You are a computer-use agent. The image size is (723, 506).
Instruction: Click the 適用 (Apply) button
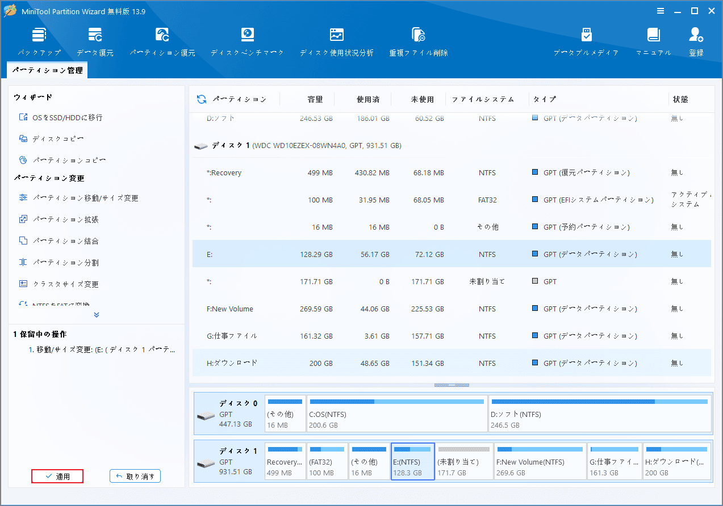[57, 477]
